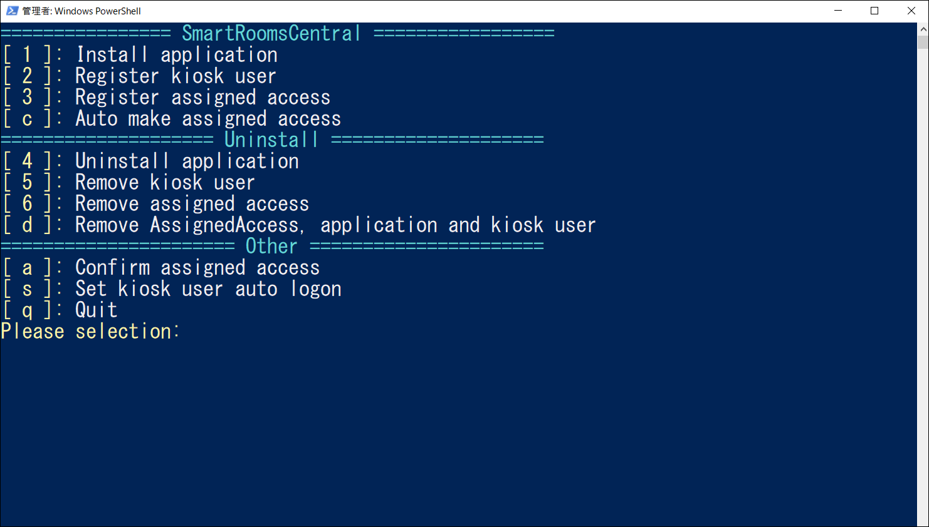This screenshot has width=929, height=527.
Task: Maximize the PowerShell window
Action: (x=874, y=11)
